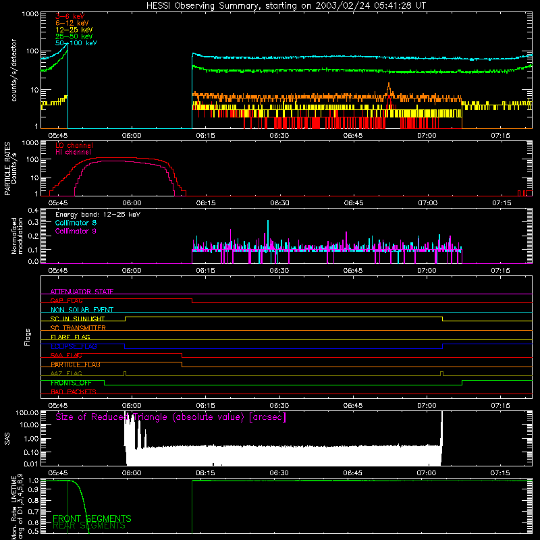Select the orange 6-12 keV legend label
This screenshot has height=540, width=540.
tap(72, 23)
